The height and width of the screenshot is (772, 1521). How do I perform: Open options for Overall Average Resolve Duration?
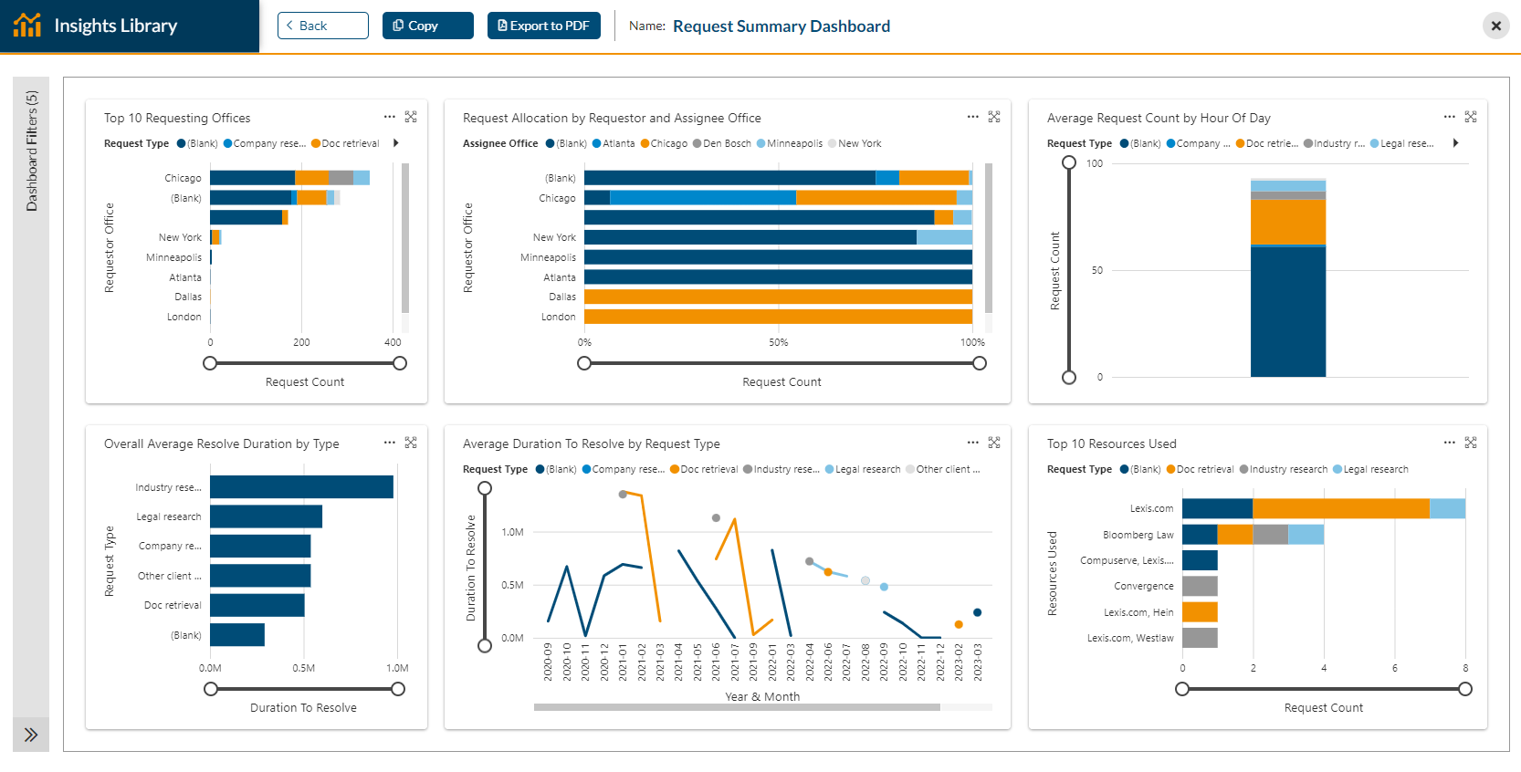pos(390,443)
